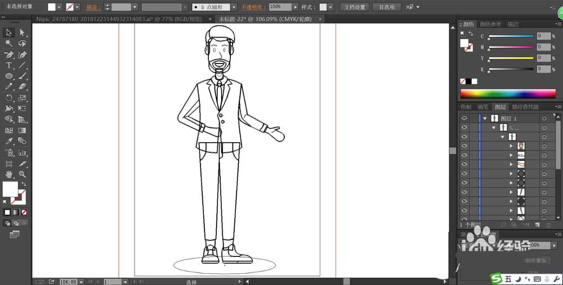This screenshot has height=285, width=563.
Task: Switch to the Nipic_24787180 document tab
Action: tap(119, 19)
